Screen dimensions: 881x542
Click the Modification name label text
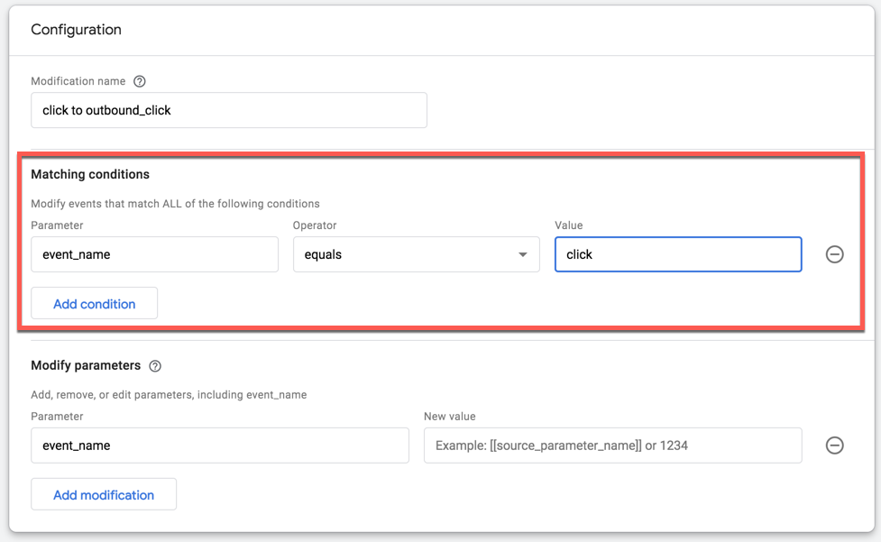click(78, 81)
